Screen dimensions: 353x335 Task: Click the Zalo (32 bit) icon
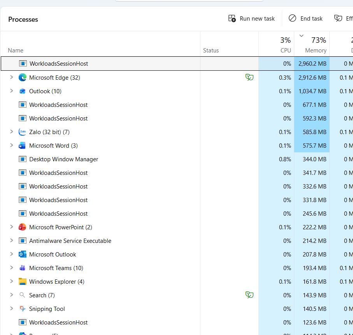click(23, 132)
